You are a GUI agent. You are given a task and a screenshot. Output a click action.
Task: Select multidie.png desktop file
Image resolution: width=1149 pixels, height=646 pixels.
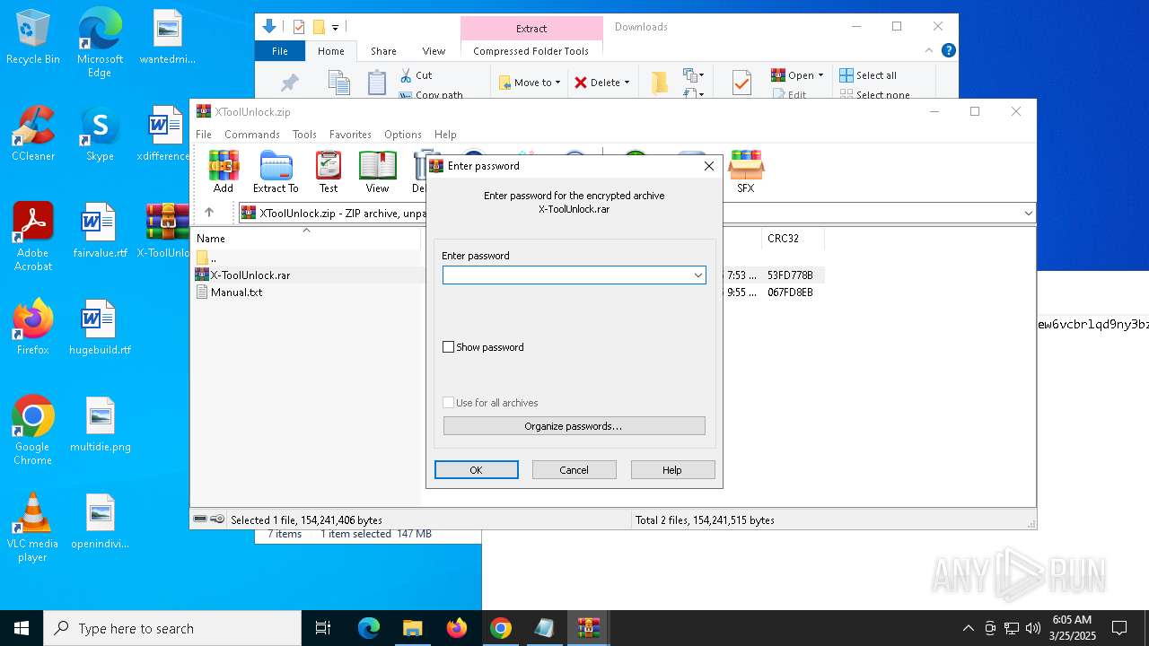coord(100,423)
